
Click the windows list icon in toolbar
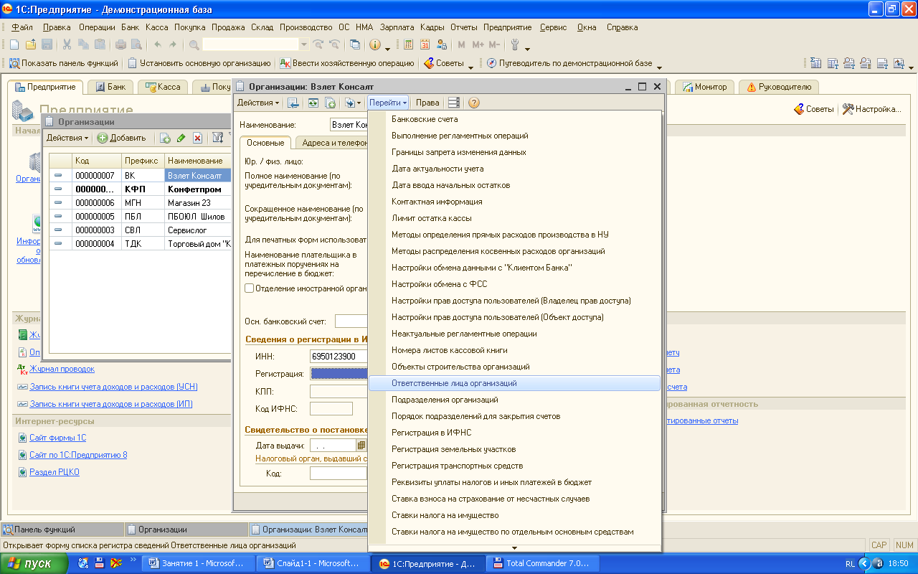(x=354, y=44)
